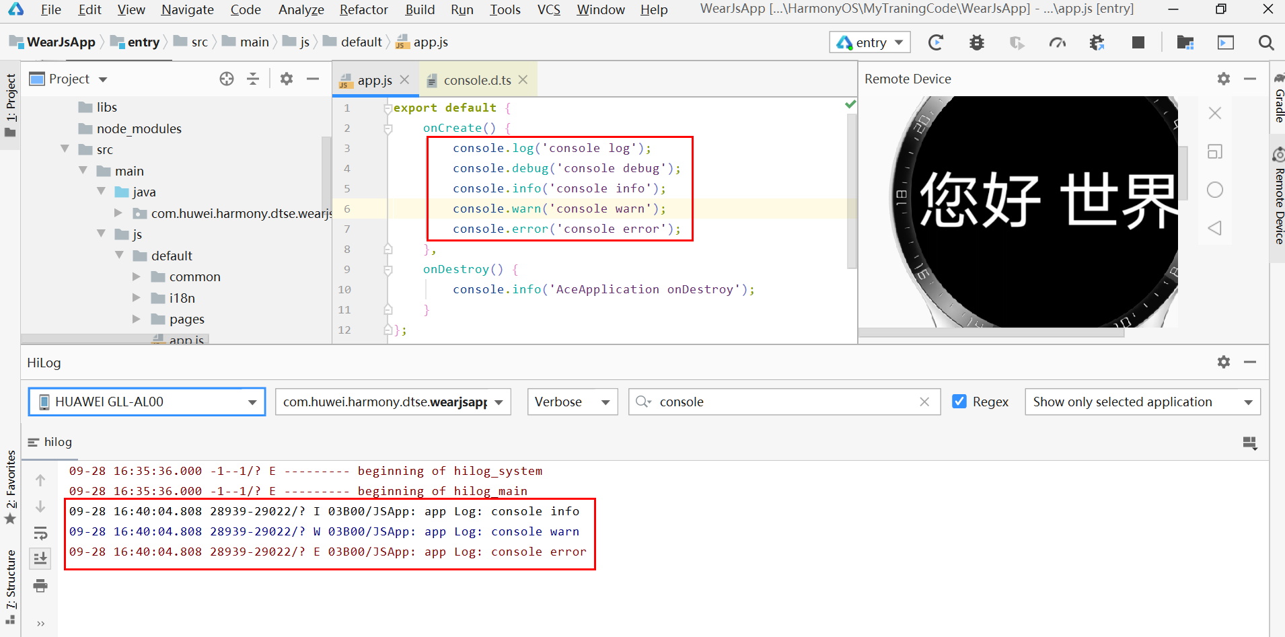This screenshot has width=1285, height=637.
Task: Click the default breadcrumb folder
Action: tap(353, 42)
